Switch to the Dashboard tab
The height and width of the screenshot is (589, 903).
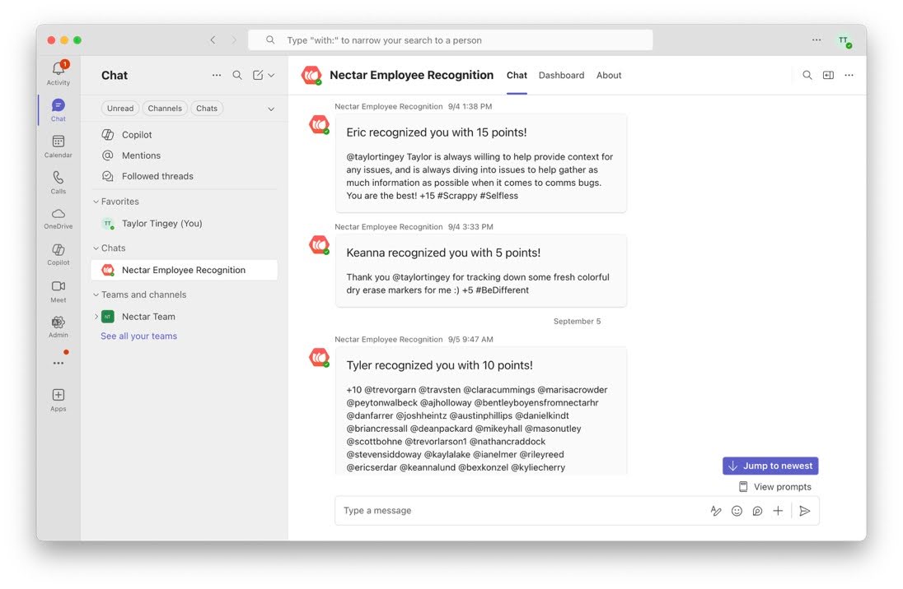coord(561,75)
